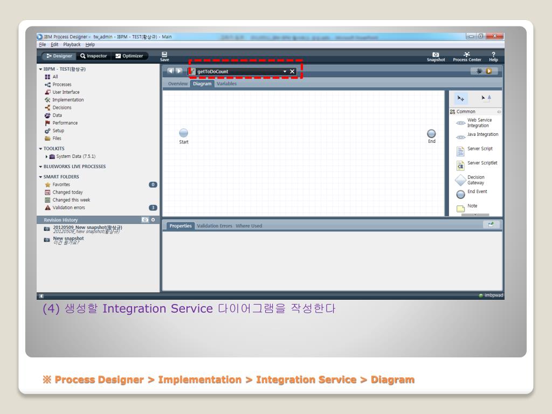Open the Validation Errors tab
The width and height of the screenshot is (552, 414).
pos(215,226)
